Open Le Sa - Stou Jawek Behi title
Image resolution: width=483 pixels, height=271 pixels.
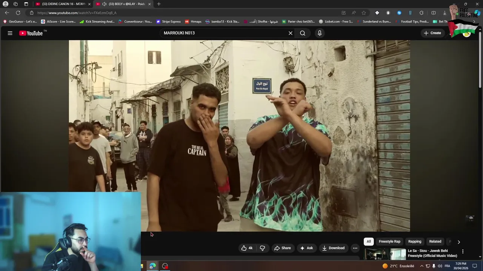coord(432,253)
